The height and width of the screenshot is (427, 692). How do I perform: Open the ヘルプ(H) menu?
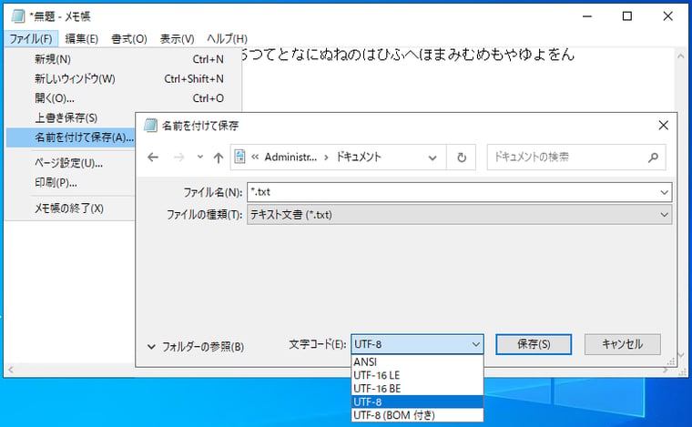pos(227,39)
